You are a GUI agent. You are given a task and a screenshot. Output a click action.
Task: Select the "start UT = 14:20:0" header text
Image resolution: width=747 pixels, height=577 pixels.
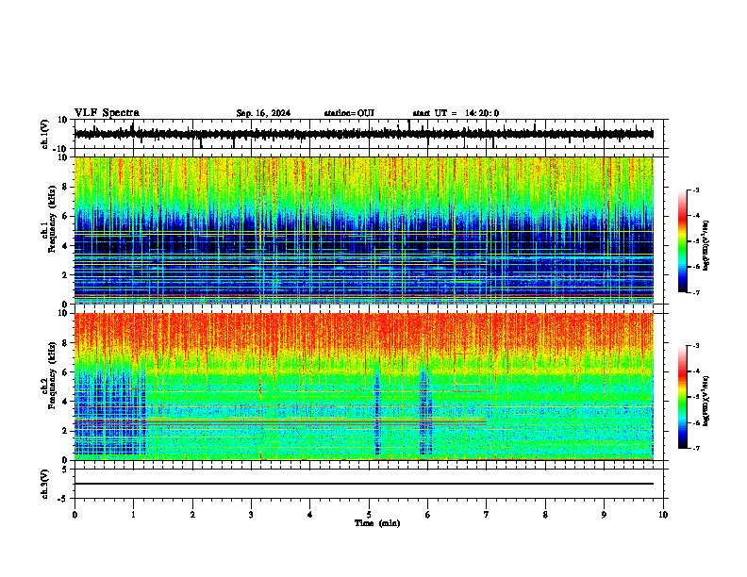(x=456, y=113)
